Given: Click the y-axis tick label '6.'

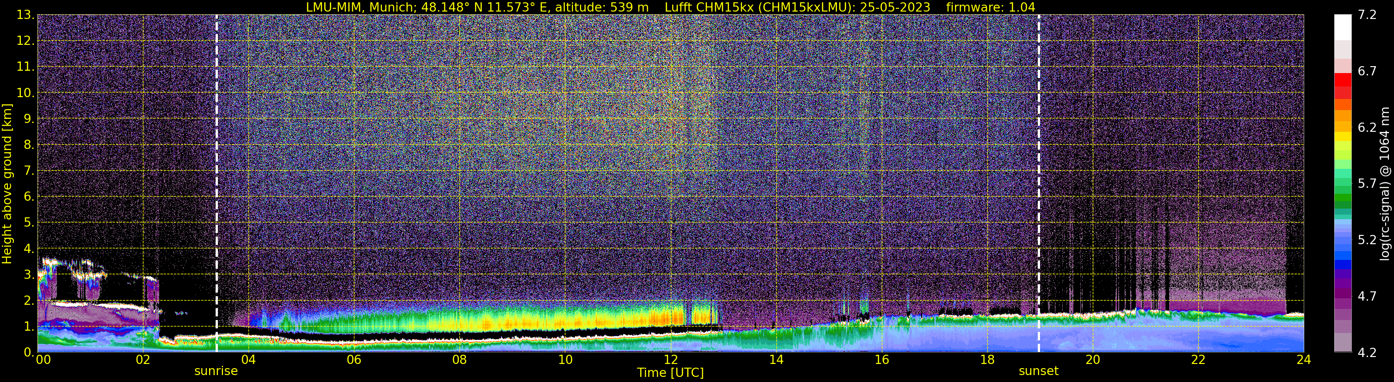Looking at the screenshot, I should pyautogui.click(x=29, y=197).
